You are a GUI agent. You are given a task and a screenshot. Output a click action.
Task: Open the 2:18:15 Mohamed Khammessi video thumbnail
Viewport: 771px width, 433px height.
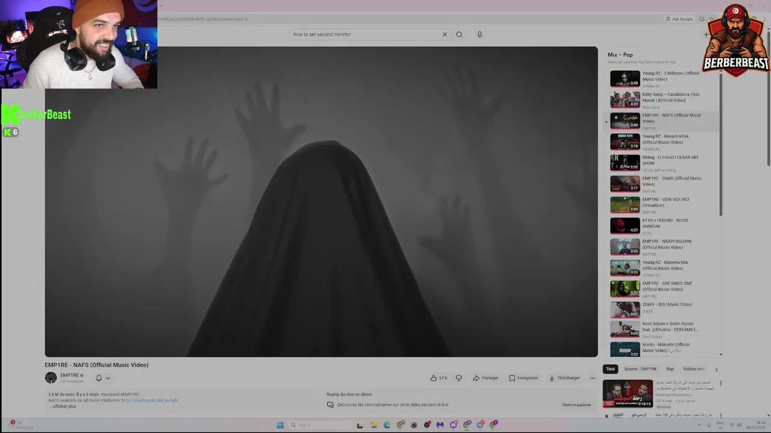pos(628,394)
